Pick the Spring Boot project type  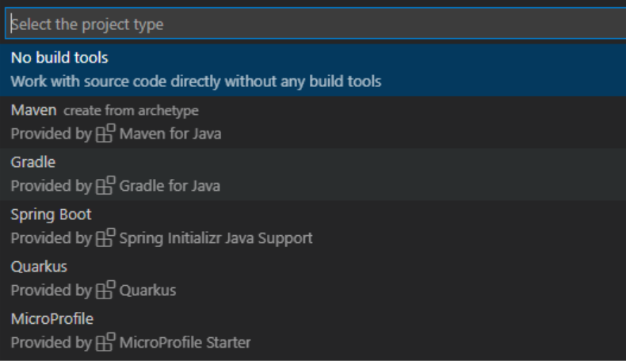pos(313,226)
